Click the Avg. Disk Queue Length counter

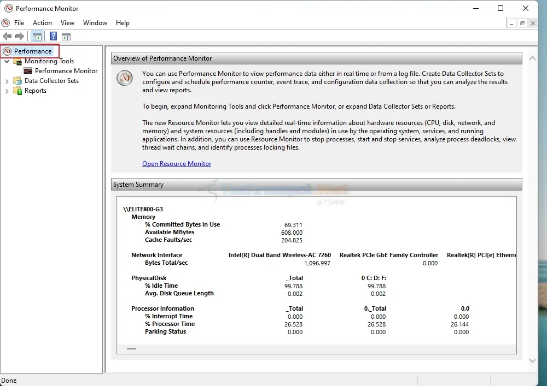click(179, 293)
